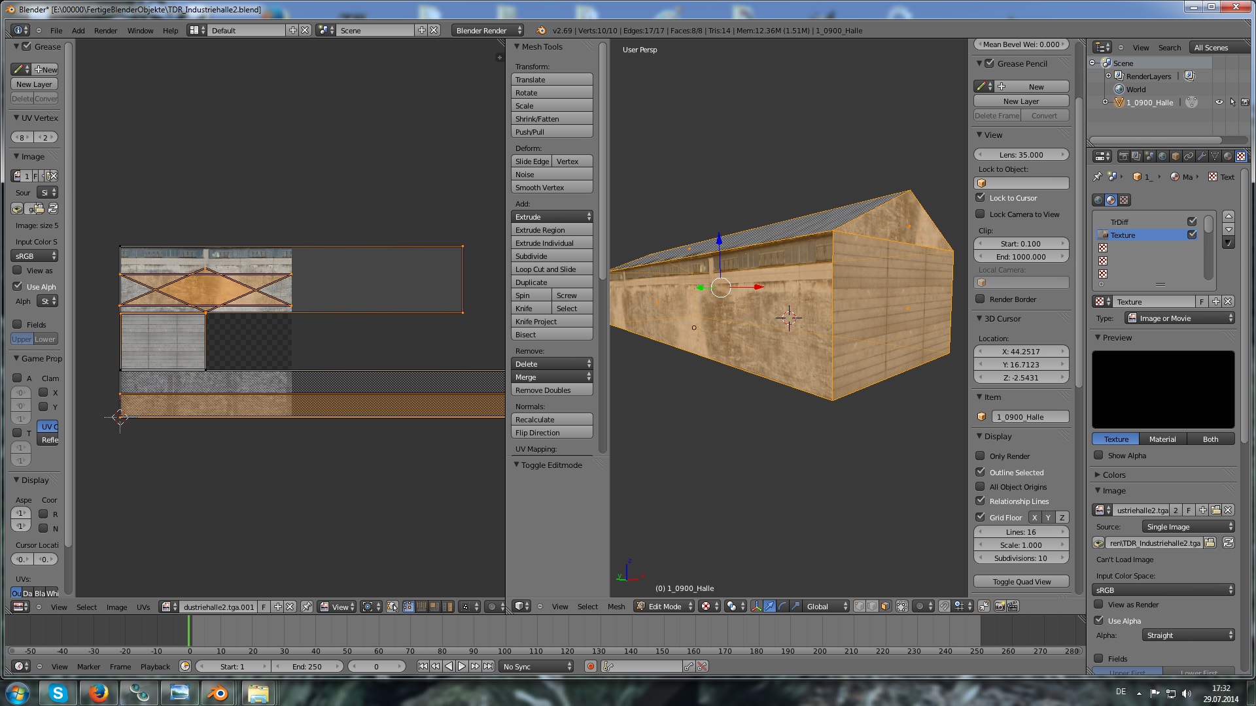Disable Outline Selected checkbox
Viewport: 1256px width, 706px height.
point(980,472)
